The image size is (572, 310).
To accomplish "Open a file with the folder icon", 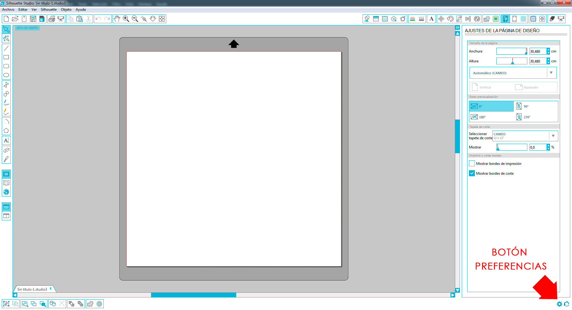I will [15, 19].
